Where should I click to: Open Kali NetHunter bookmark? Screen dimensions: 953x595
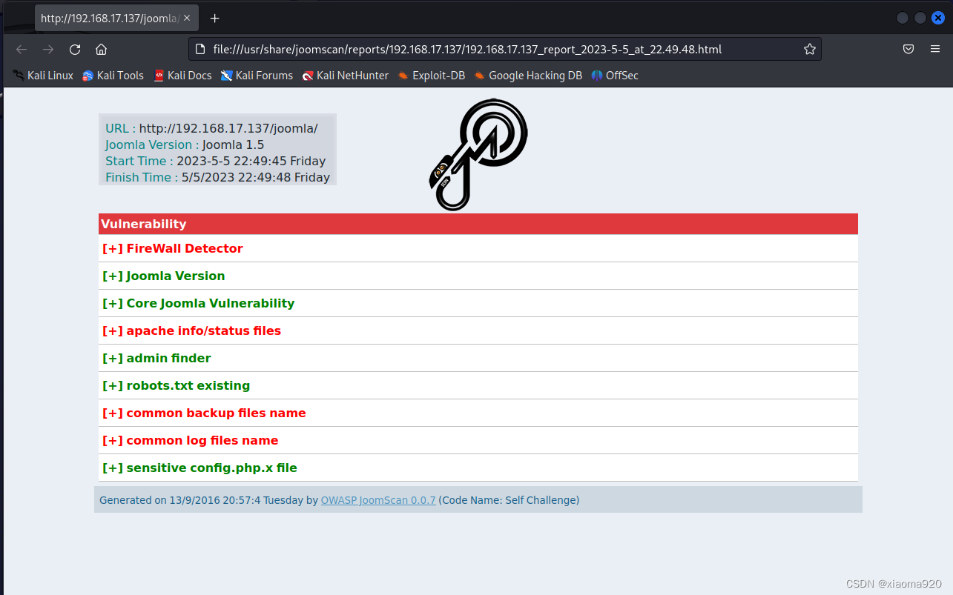click(346, 76)
